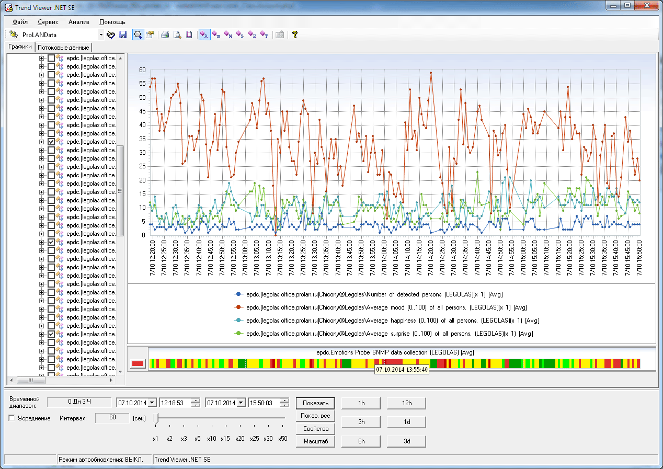Click the save floppy disk icon
This screenshot has height=469, width=663.
click(x=123, y=35)
